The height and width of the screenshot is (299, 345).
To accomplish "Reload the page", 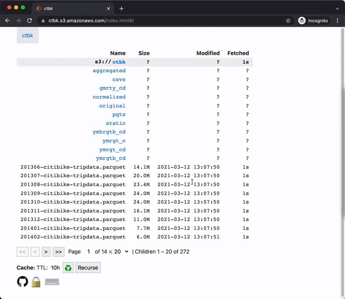I will 29,21.
